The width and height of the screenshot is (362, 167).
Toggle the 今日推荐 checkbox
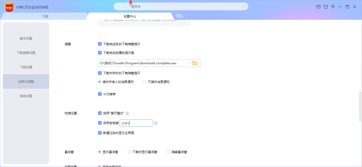tap(100, 94)
